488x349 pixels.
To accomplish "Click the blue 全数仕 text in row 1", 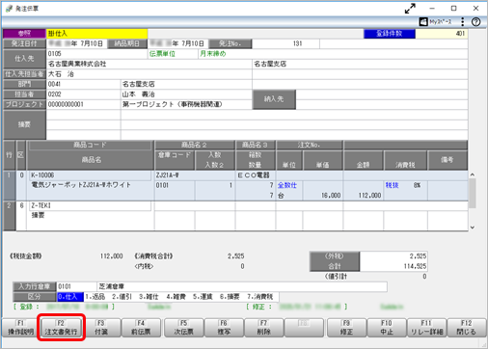I will click(287, 185).
